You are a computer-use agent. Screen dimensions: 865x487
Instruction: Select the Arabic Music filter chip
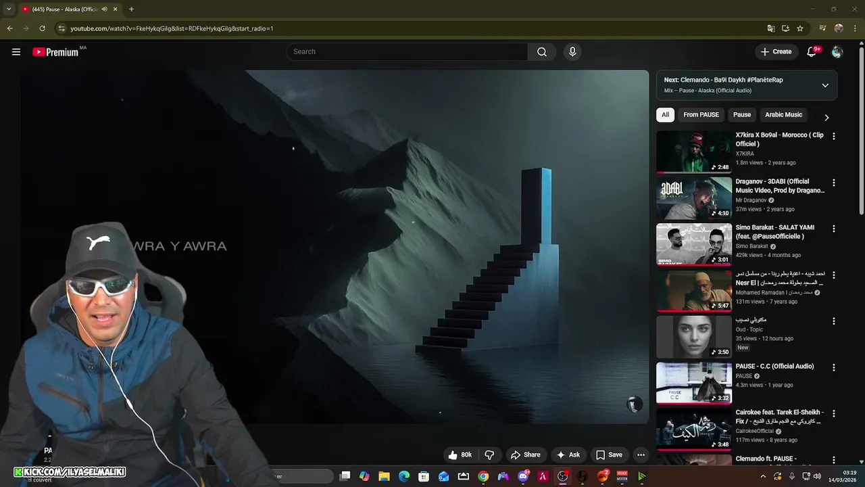click(783, 115)
